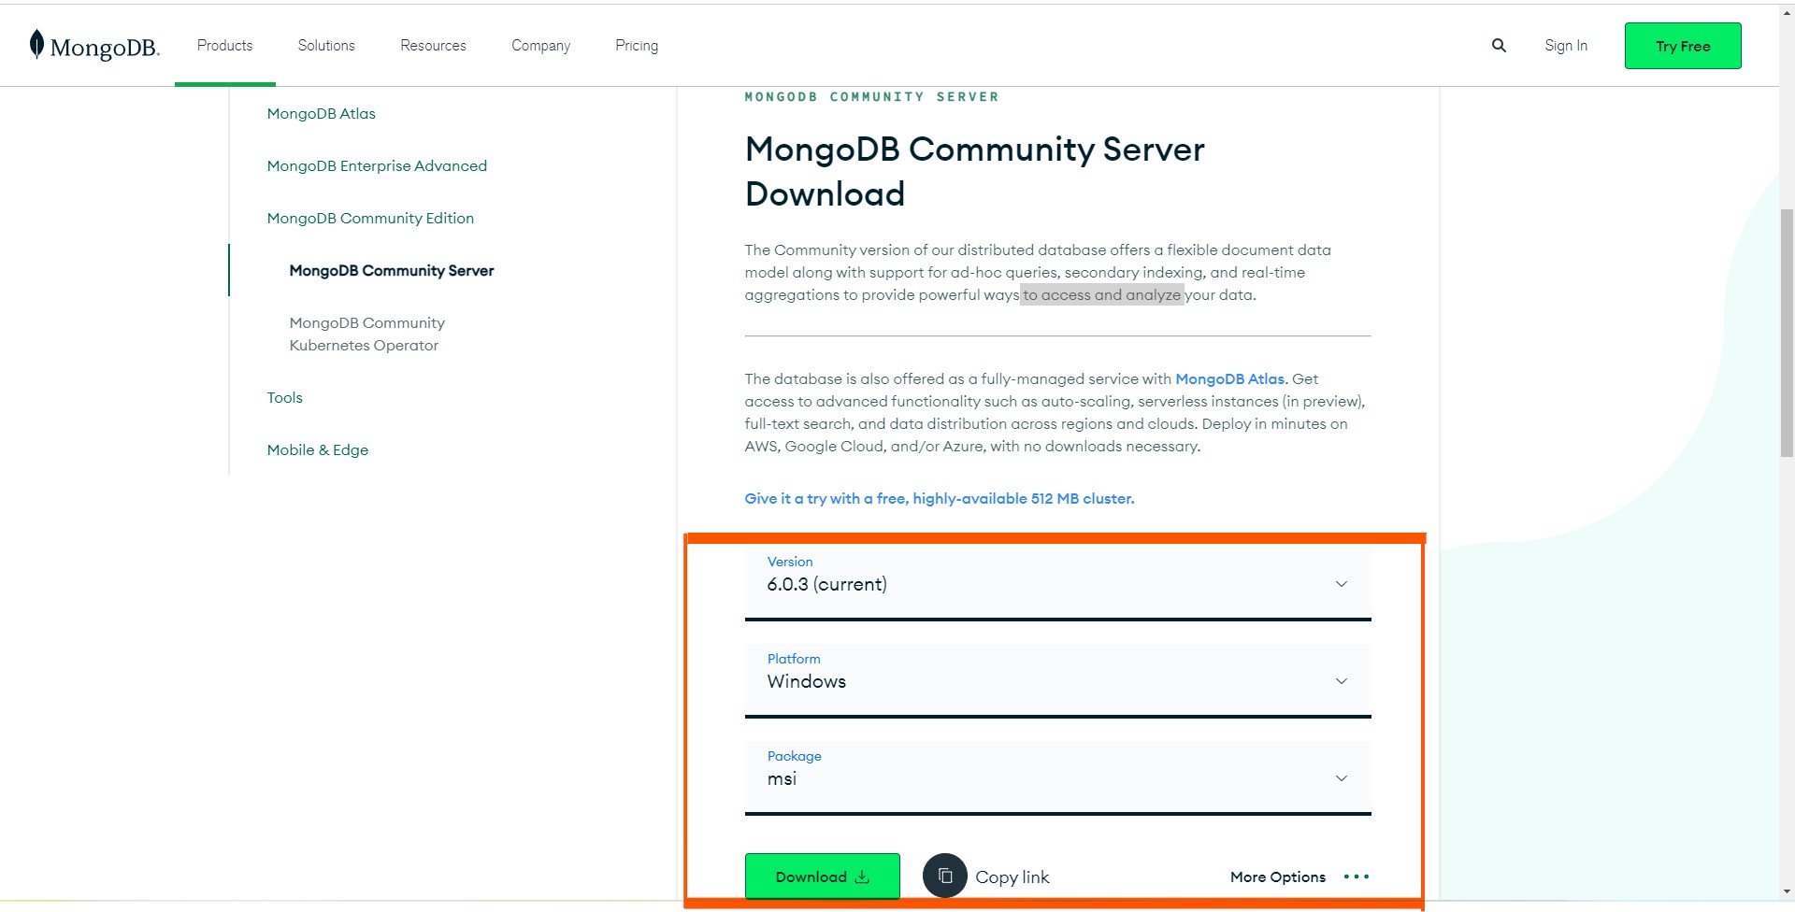
Task: Click the More Options label
Action: (1278, 876)
